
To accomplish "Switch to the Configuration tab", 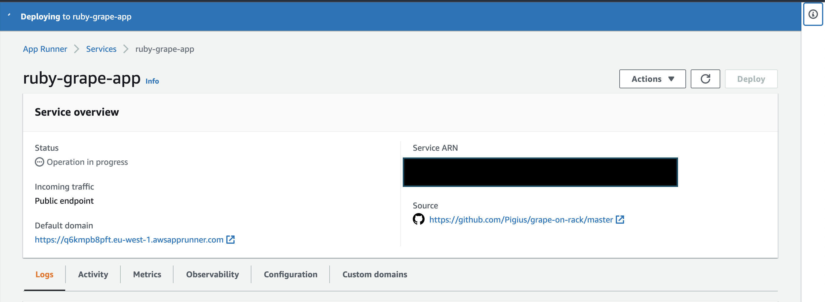I will 290,275.
